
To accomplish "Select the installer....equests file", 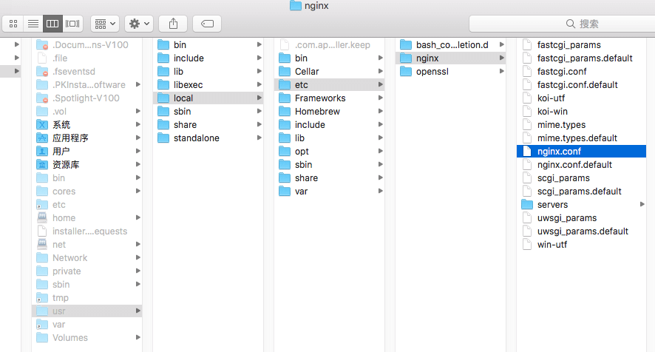I will pyautogui.click(x=87, y=231).
